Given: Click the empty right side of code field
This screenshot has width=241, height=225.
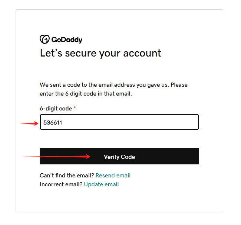Looking at the screenshot, I should point(138,122).
